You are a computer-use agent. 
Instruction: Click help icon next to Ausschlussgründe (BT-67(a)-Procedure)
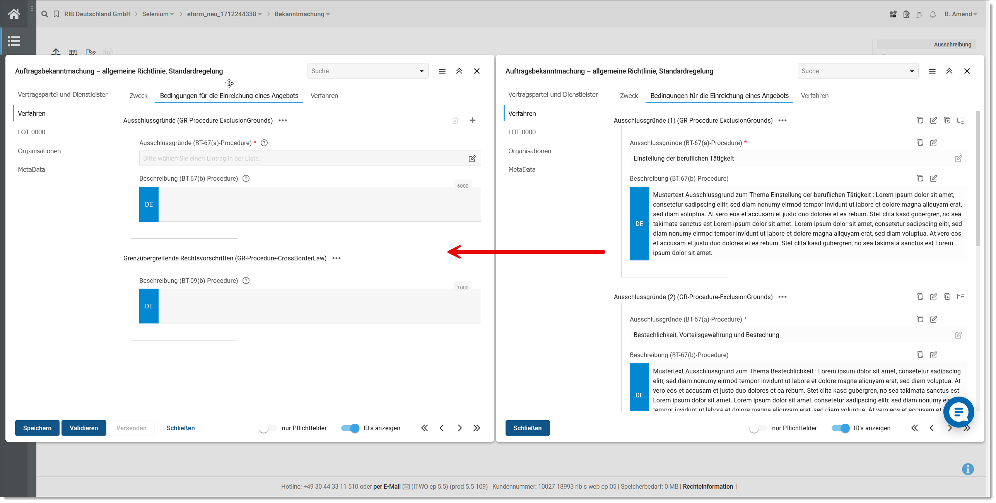pos(264,143)
